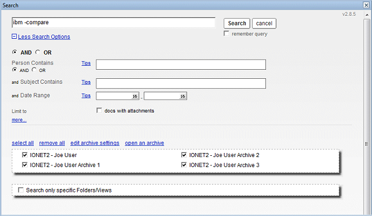
Task: Uncheck IONET2 - Joe User Archive 2
Action: (x=184, y=155)
